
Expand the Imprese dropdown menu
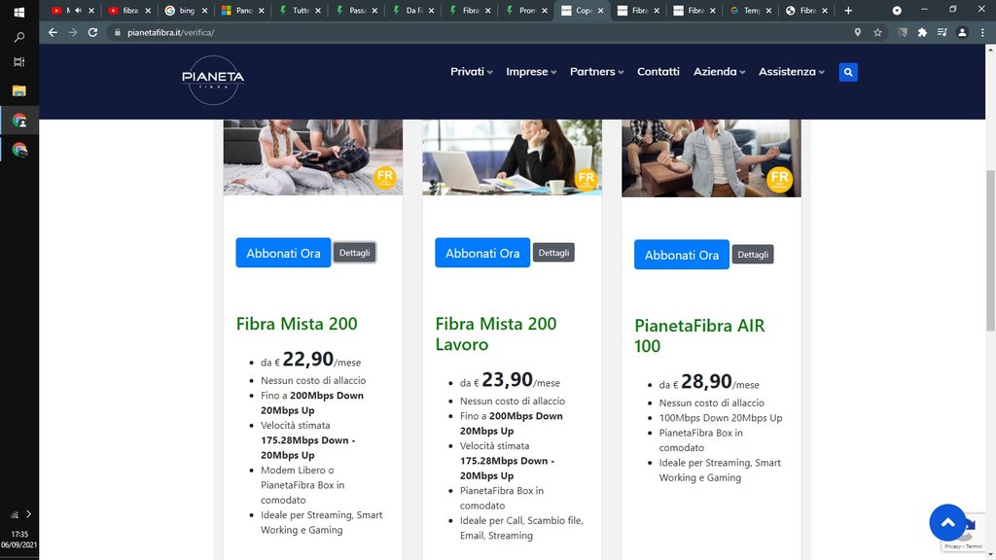pyautogui.click(x=531, y=72)
